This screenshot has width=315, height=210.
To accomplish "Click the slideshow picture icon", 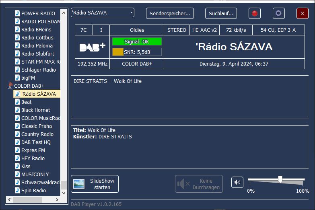I will click(x=79, y=184).
